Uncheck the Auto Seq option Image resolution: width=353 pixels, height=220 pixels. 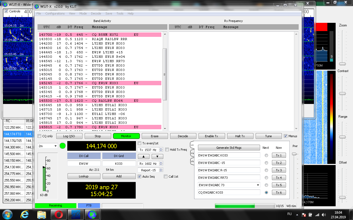[x=140, y=177]
